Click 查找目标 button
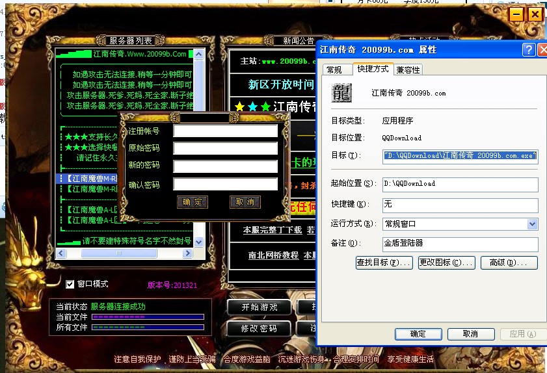This screenshot has width=547, height=373. coord(384,263)
